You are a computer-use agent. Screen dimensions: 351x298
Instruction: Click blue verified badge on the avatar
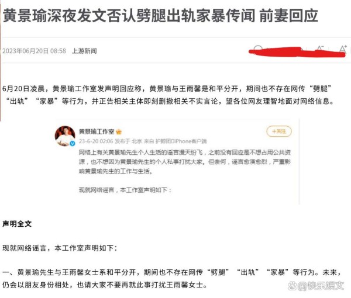[x=73, y=143]
